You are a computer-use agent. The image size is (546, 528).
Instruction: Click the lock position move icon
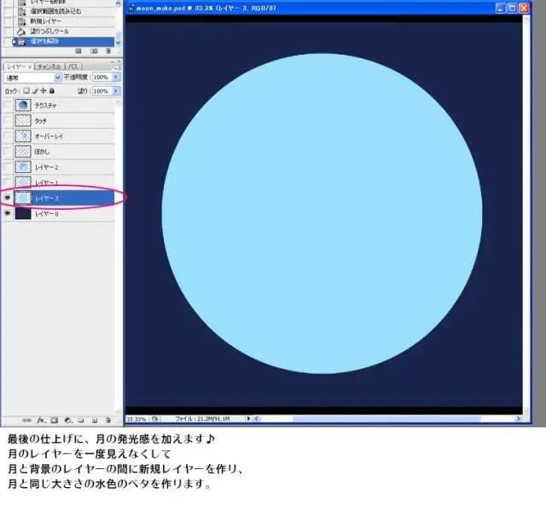click(44, 90)
